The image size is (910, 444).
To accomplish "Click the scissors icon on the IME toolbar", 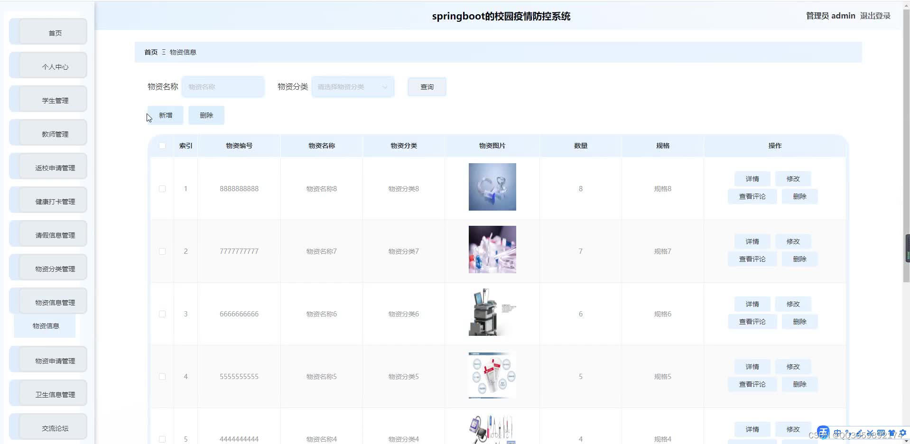I will (870, 433).
